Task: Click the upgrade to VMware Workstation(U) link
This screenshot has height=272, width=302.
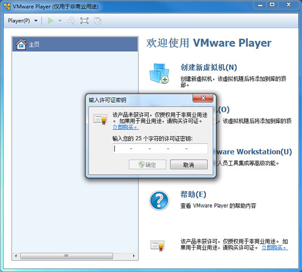Action: [254, 152]
